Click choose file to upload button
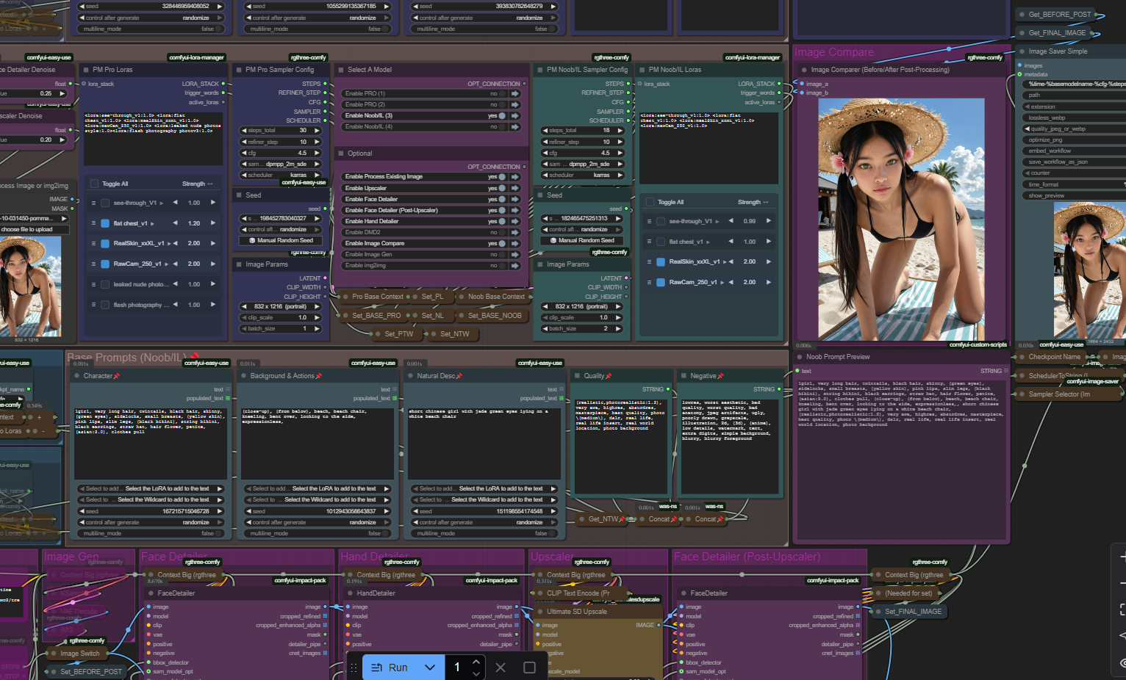Image resolution: width=1126 pixels, height=680 pixels. click(x=35, y=230)
